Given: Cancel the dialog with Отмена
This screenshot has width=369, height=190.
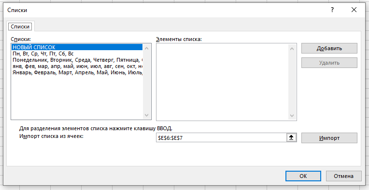Looking at the screenshot, I should coord(343,176).
